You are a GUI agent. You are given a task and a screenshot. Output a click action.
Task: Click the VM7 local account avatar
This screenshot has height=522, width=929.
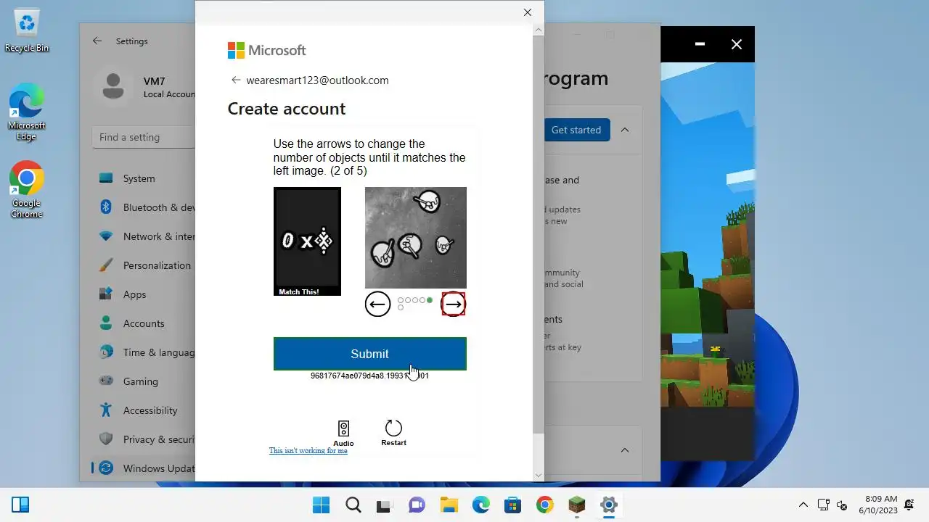point(113,86)
